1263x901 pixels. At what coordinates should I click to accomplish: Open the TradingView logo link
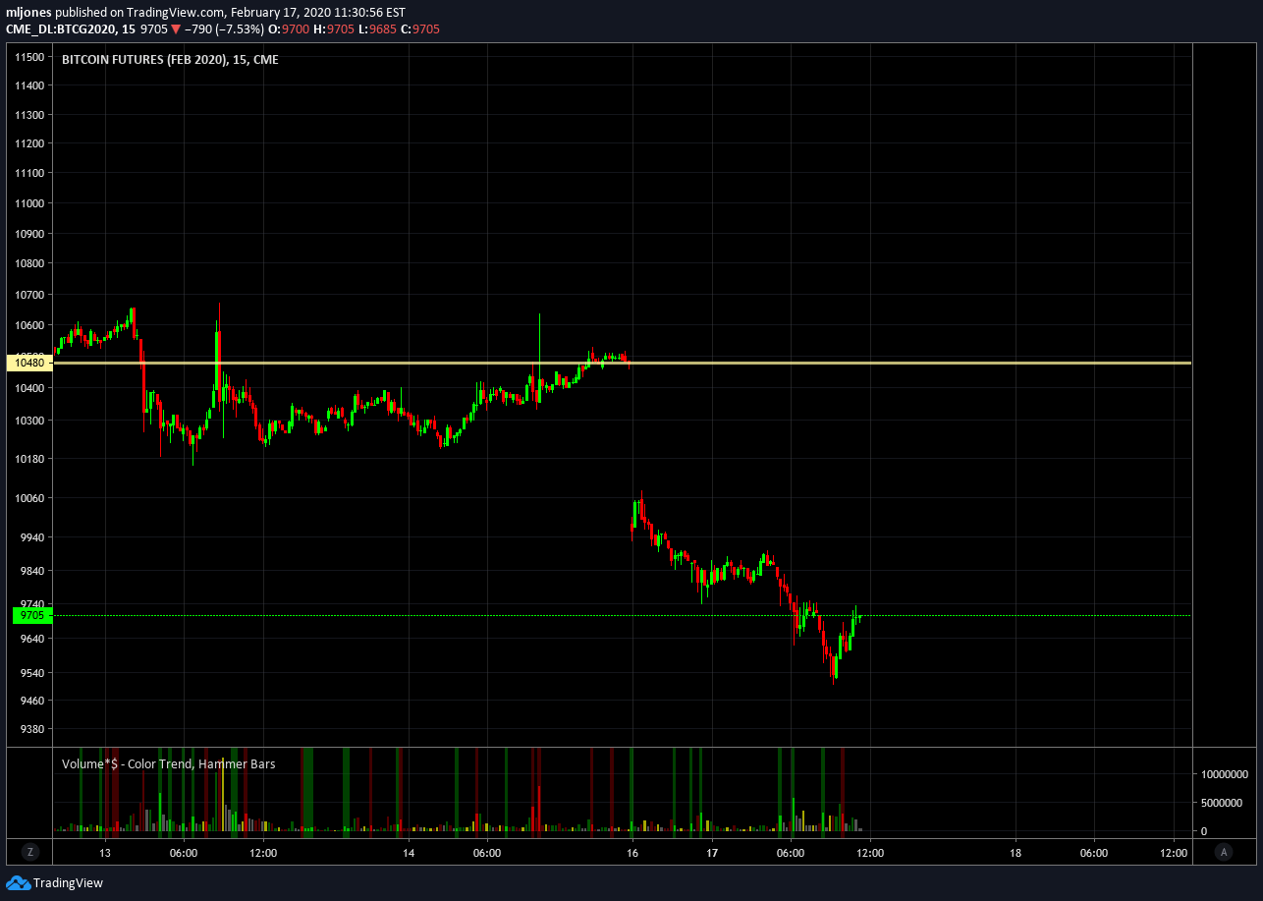point(54,882)
